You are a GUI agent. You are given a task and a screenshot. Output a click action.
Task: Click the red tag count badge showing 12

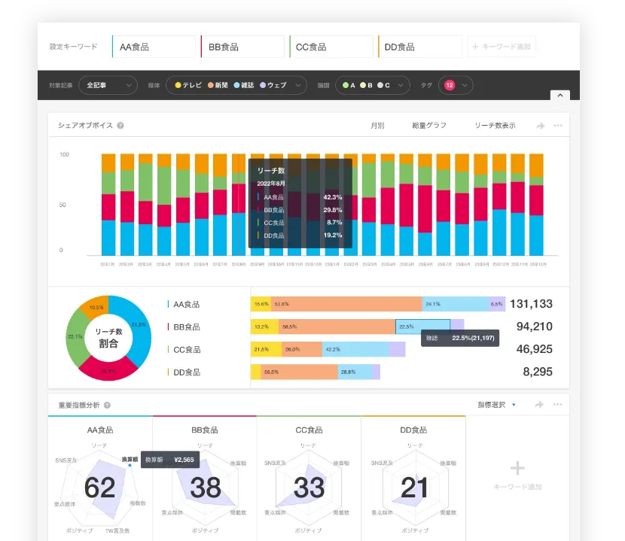450,86
